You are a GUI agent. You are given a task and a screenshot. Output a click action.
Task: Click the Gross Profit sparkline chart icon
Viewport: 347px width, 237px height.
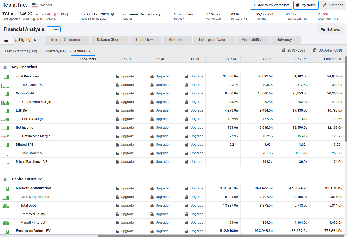(x=5, y=94)
